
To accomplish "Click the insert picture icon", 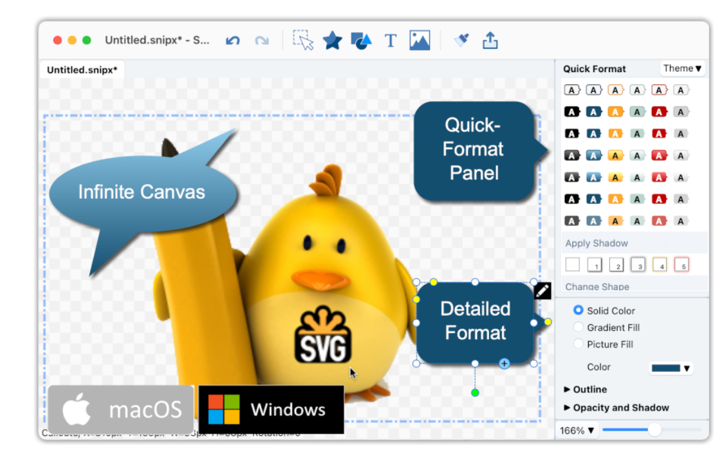I will tap(420, 41).
